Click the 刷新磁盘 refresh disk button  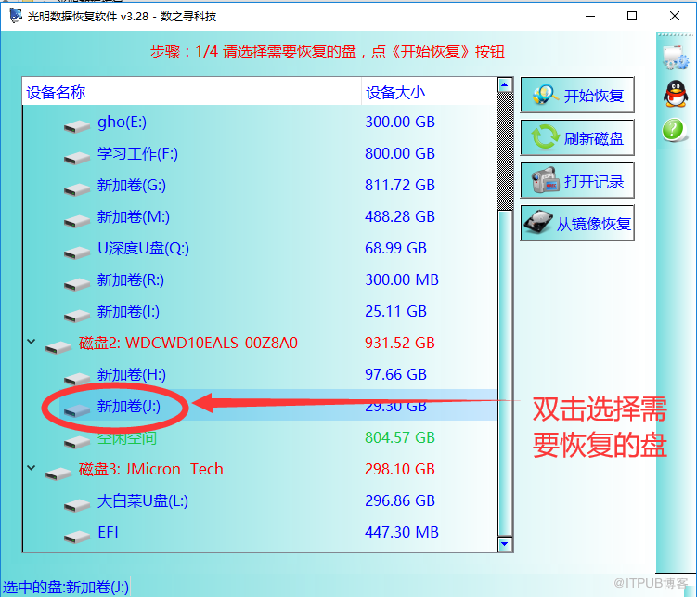[577, 137]
